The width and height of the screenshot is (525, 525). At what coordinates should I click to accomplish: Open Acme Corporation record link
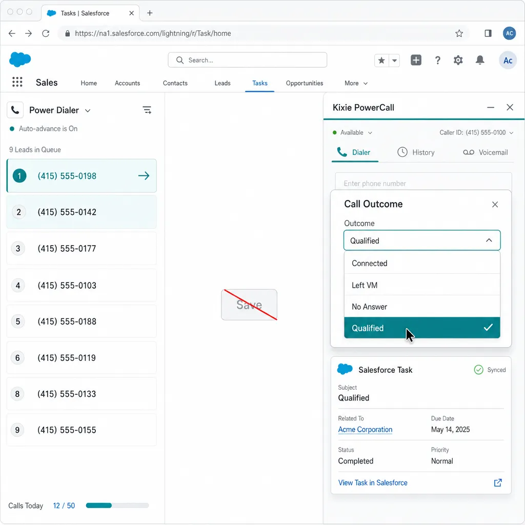[365, 430]
